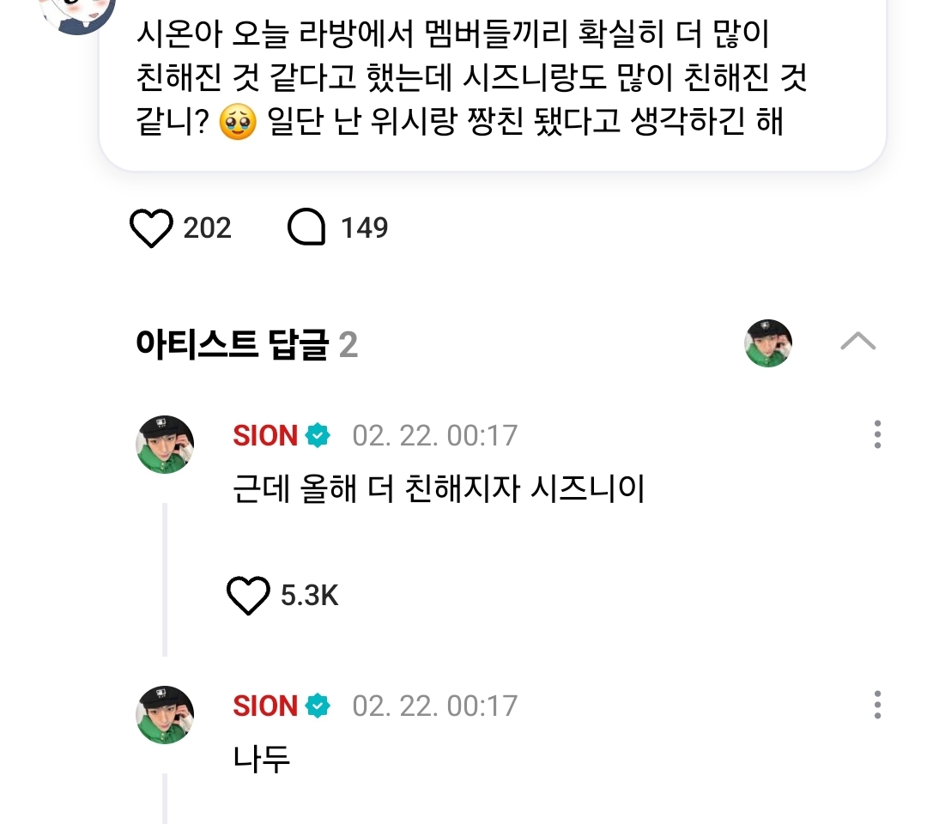Open three-dot menu on the '나두' reply
The image size is (927, 824).
(876, 705)
